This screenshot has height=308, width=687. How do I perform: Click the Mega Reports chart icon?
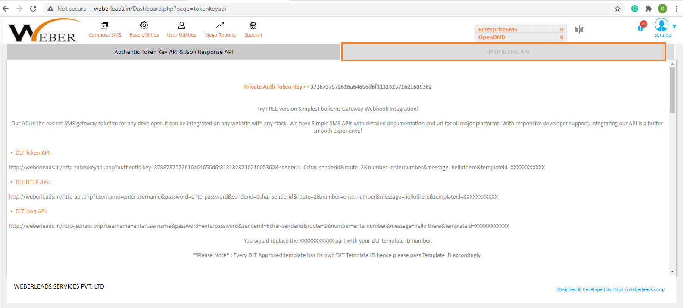220,25
